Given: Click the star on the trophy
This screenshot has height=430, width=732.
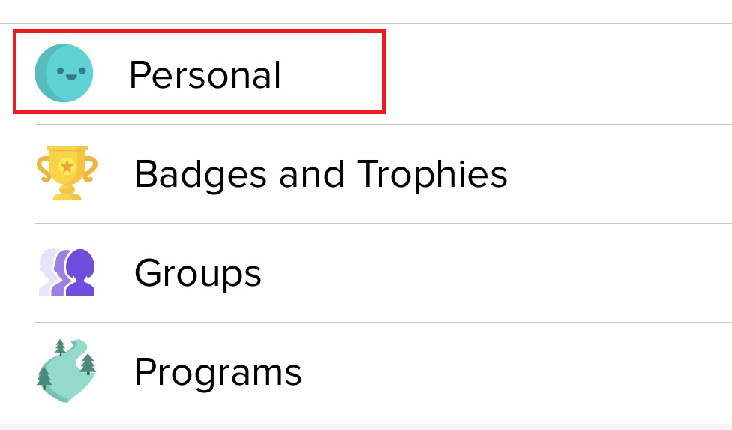Looking at the screenshot, I should (x=67, y=165).
